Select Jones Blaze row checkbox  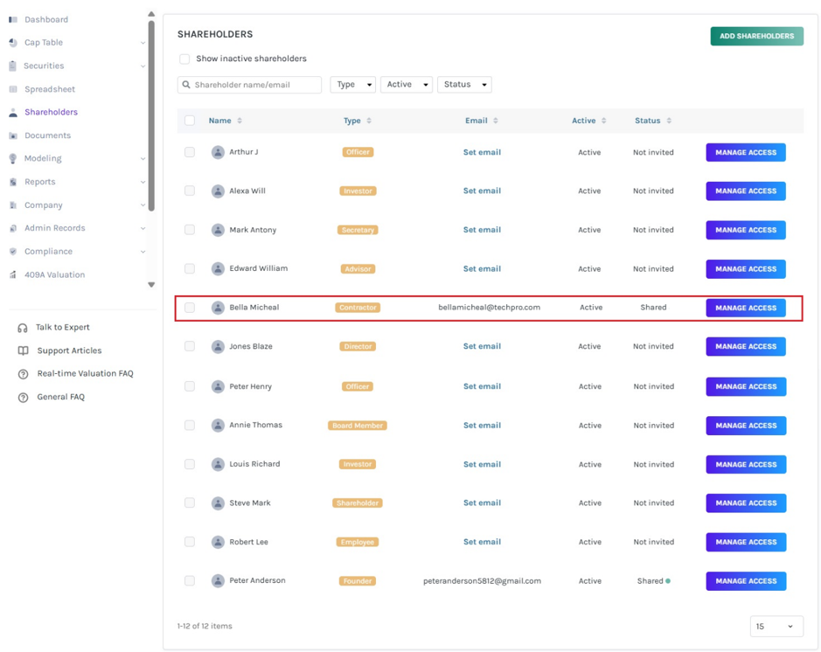point(190,346)
